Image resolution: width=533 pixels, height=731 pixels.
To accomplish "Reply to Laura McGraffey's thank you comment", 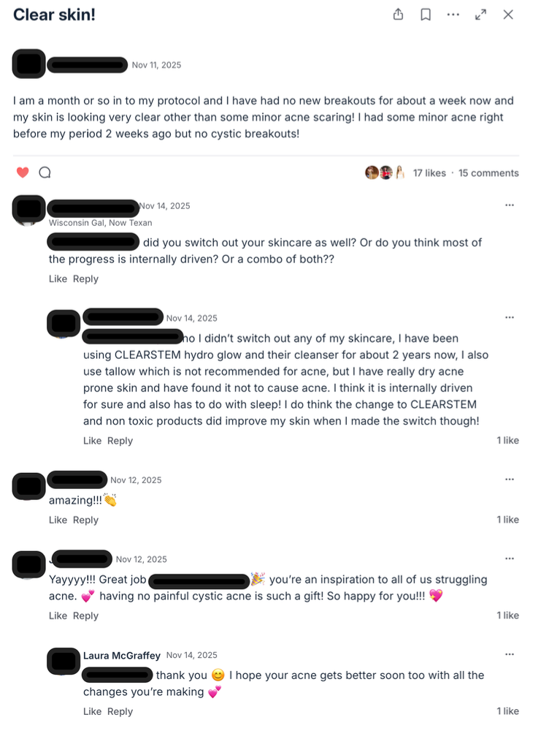I will tap(120, 711).
